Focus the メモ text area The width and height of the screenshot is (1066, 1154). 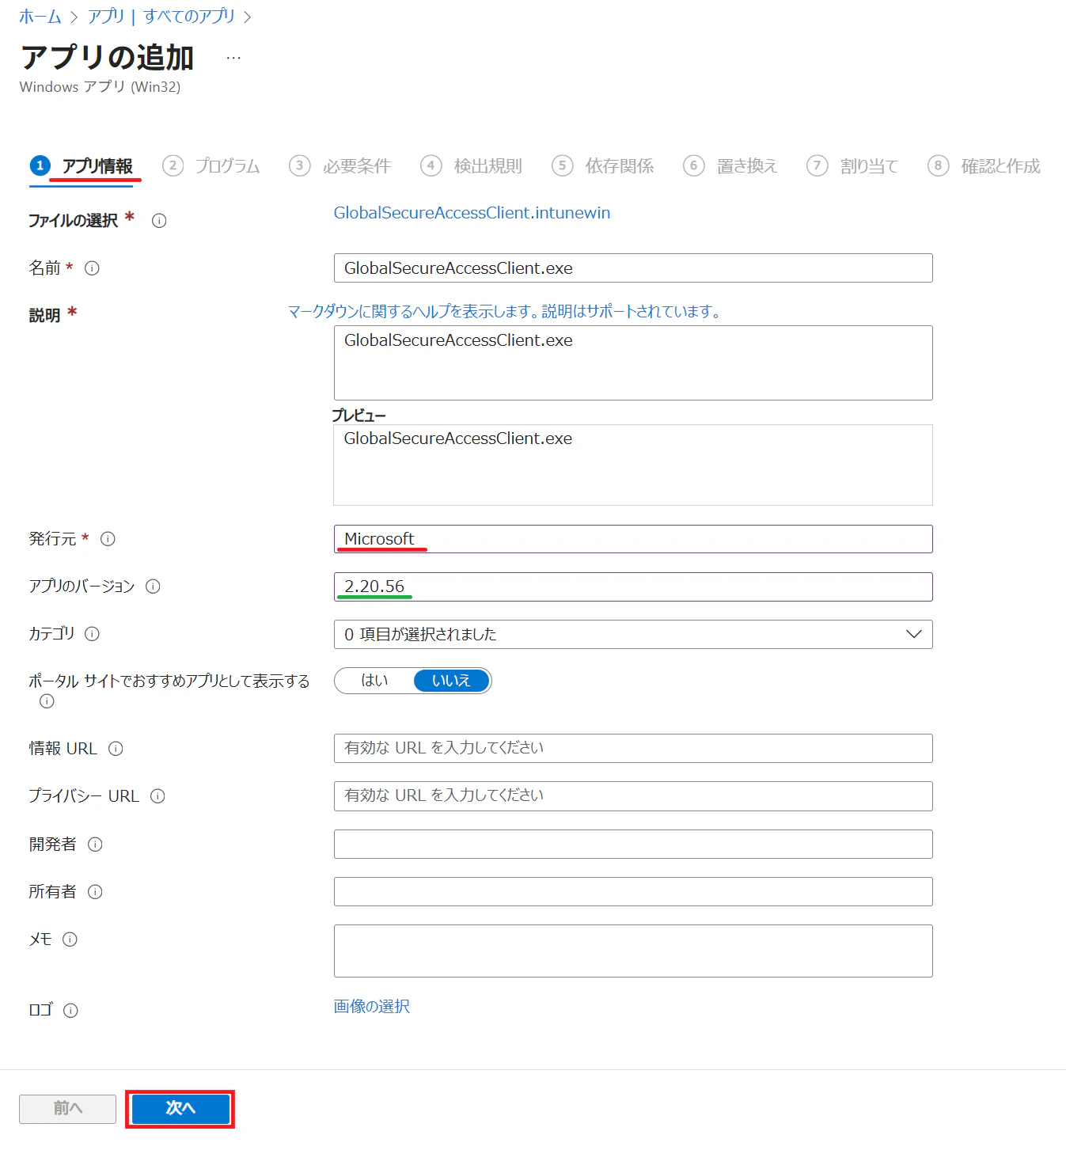pyautogui.click(x=633, y=951)
